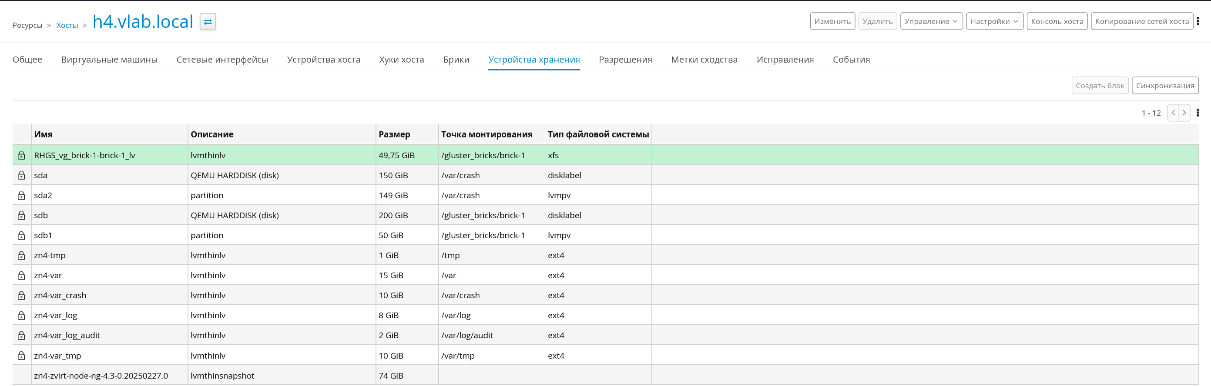Select the zn4-tmp volume name
The height and width of the screenshot is (386, 1211).
pyautogui.click(x=49, y=256)
